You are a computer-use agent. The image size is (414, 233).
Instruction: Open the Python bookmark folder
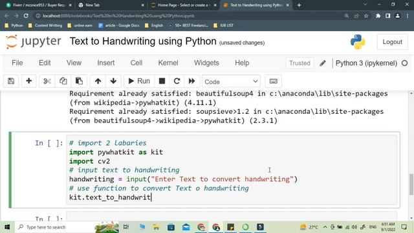(14, 25)
